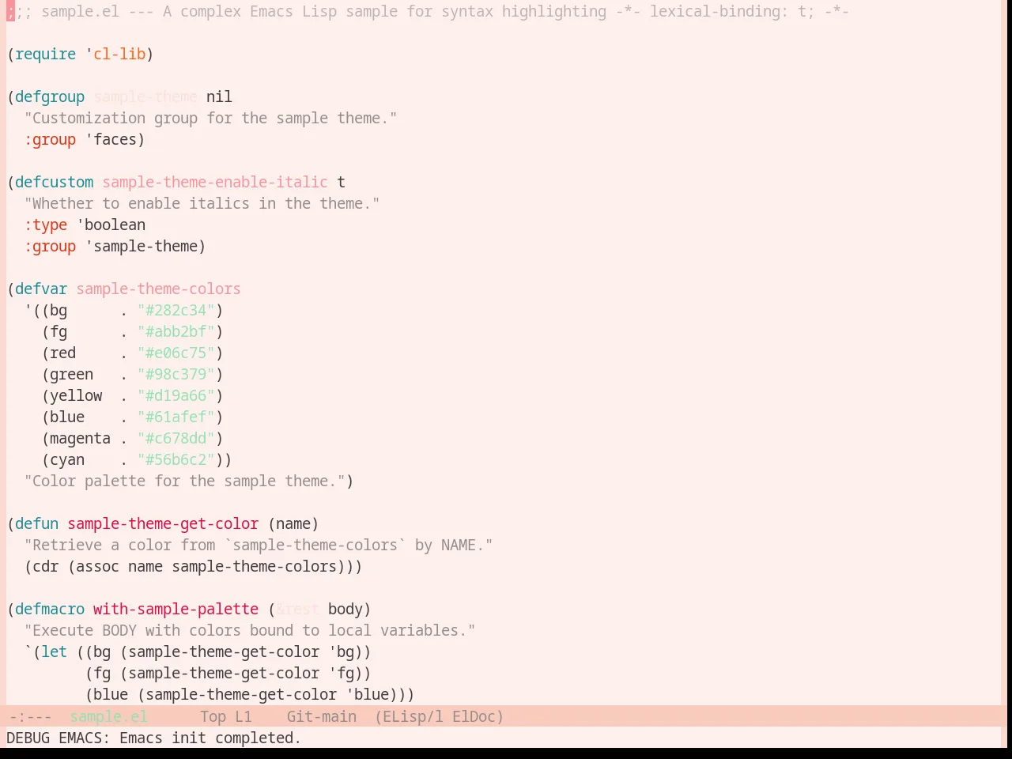Click the cdr call in the function body
Screen dimensions: 1012x759
click(45, 566)
